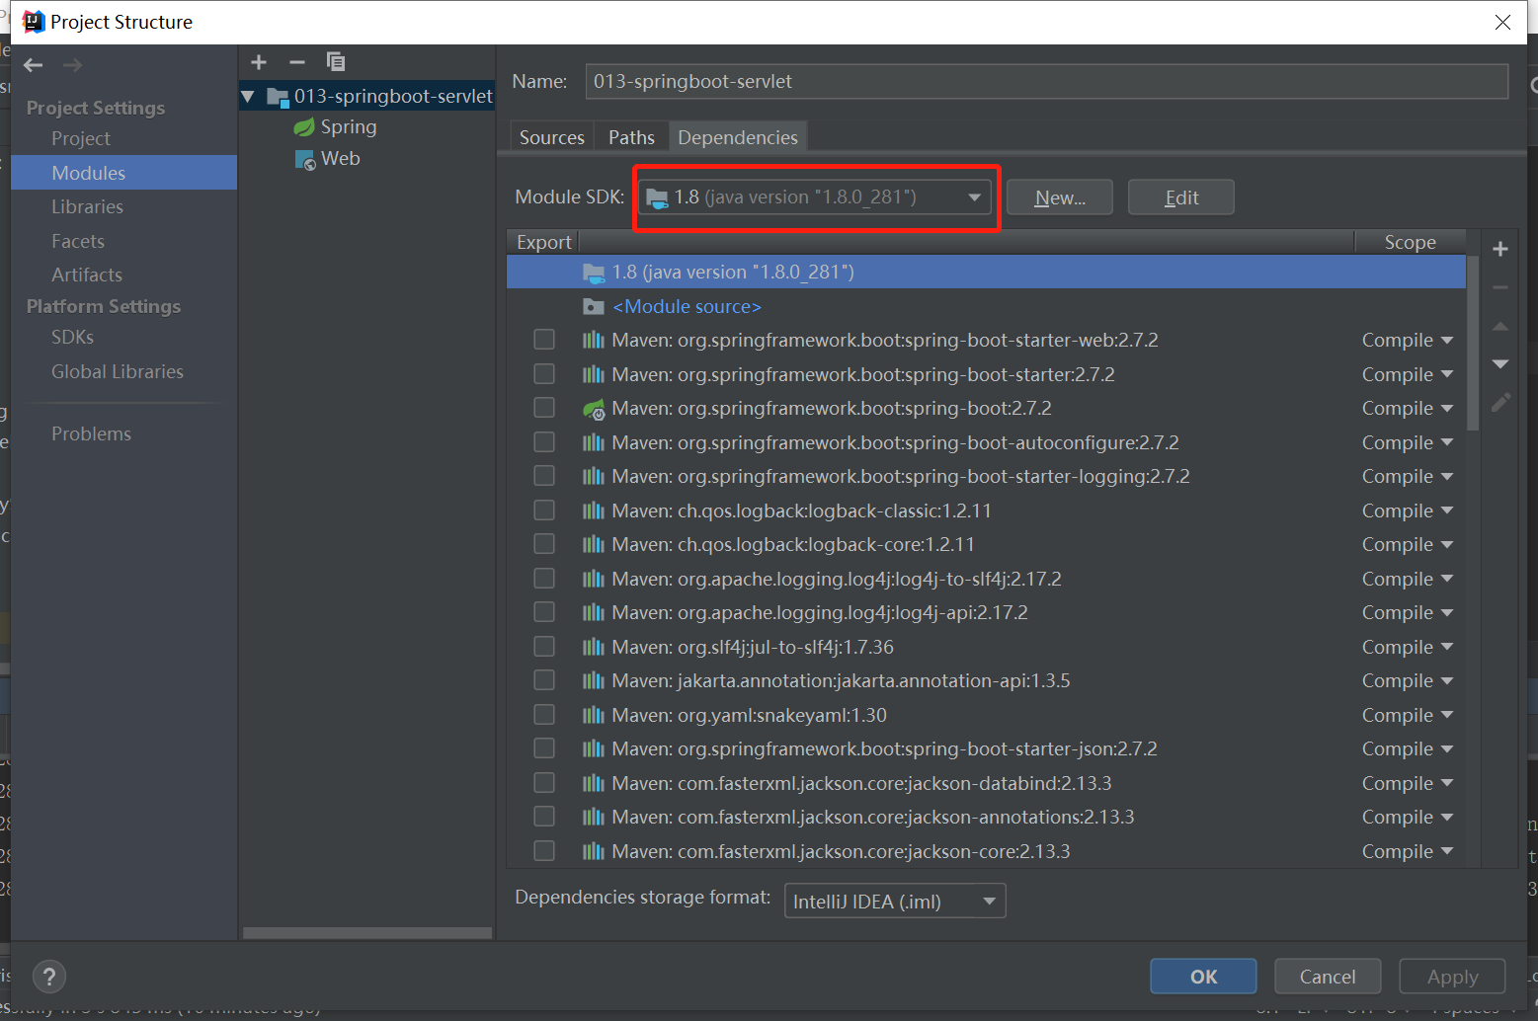The height and width of the screenshot is (1021, 1538).
Task: Click the dependency list vertical scrollbar
Action: point(1473,344)
